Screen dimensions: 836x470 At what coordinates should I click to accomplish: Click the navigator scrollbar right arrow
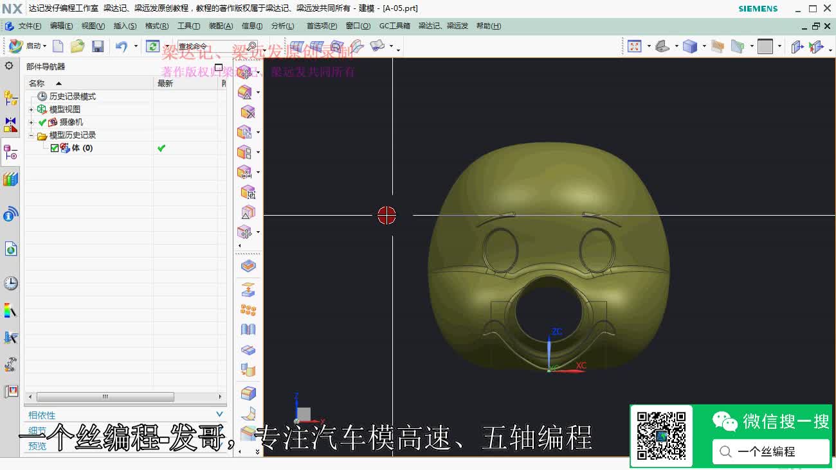220,397
